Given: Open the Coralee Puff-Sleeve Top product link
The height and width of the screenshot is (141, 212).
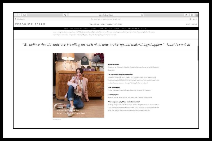Looking at the screenshot, I should pyautogui.click(x=68, y=110).
